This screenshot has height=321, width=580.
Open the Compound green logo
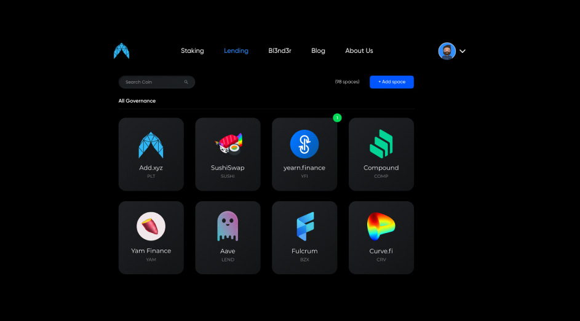pos(381,144)
